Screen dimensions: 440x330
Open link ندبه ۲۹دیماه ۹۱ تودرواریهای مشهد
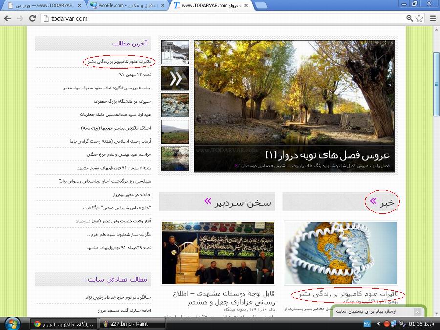pos(119,248)
